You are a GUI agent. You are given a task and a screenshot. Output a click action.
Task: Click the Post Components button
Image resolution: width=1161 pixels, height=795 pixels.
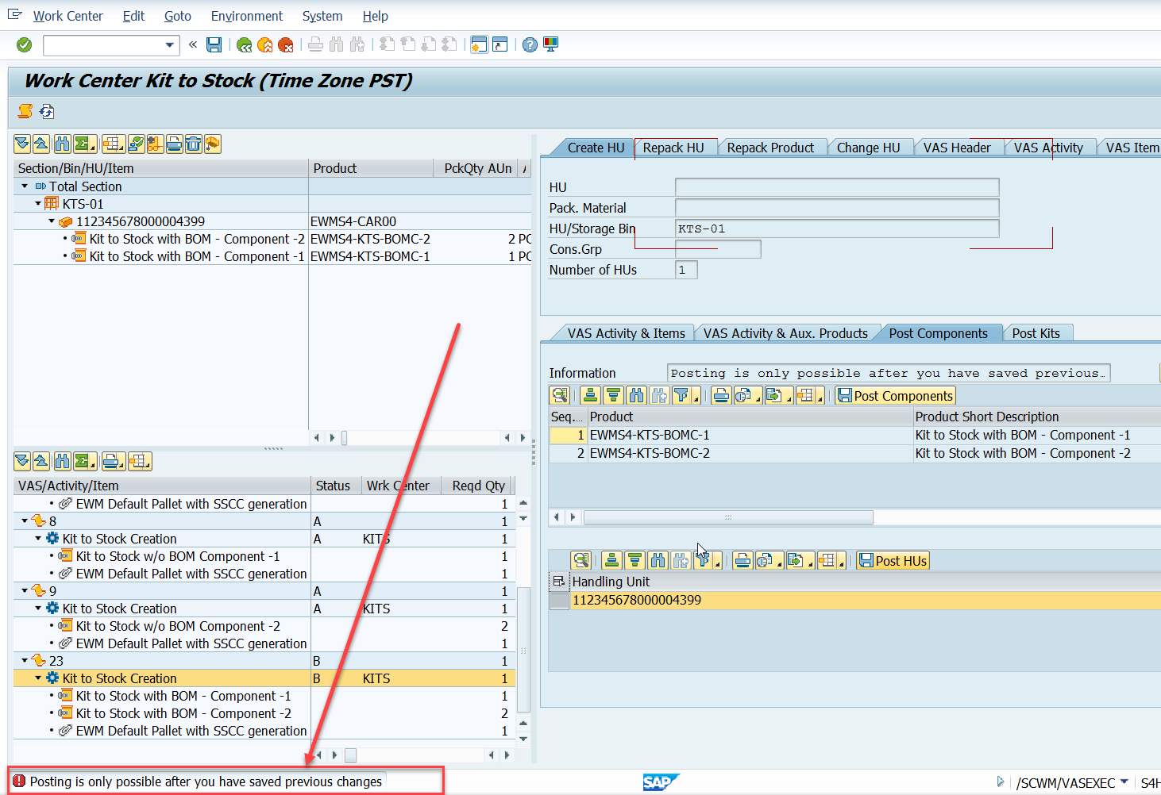(x=895, y=395)
